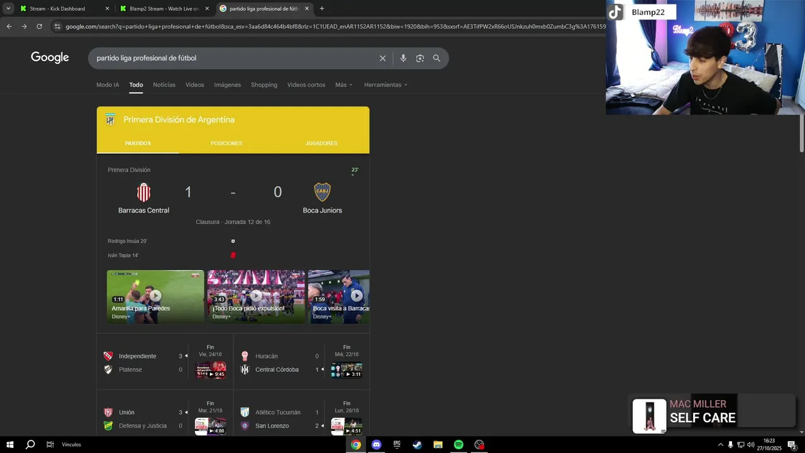Play the 4:51 San Lorenzo match highlights

[x=347, y=427]
